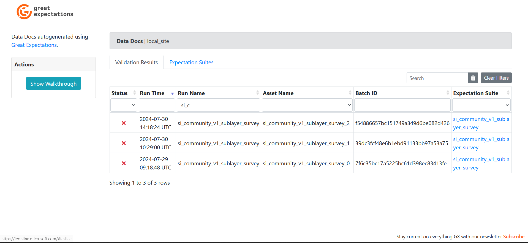Switch to the Expectation Suites tab
The width and height of the screenshot is (528, 243).
pyautogui.click(x=191, y=62)
